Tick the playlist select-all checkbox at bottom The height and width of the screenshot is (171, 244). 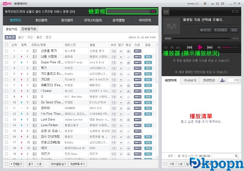(165, 164)
